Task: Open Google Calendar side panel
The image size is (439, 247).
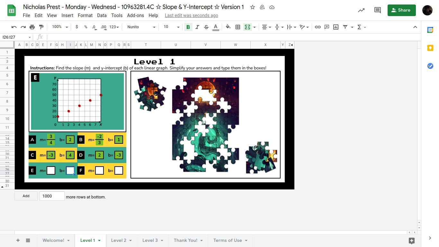Action: pyautogui.click(x=430, y=30)
